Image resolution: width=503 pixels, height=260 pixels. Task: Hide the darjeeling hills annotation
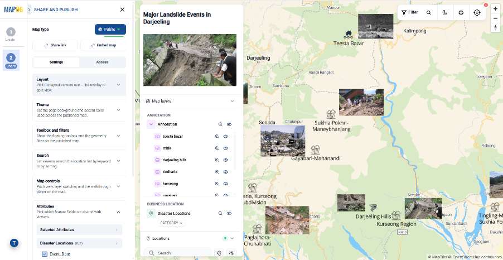225,160
